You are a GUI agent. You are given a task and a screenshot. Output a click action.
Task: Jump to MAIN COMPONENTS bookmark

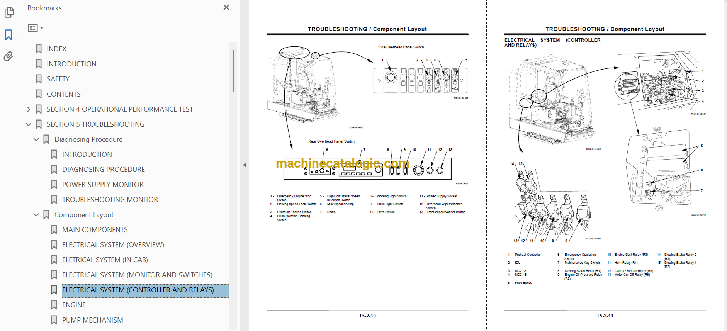point(95,230)
